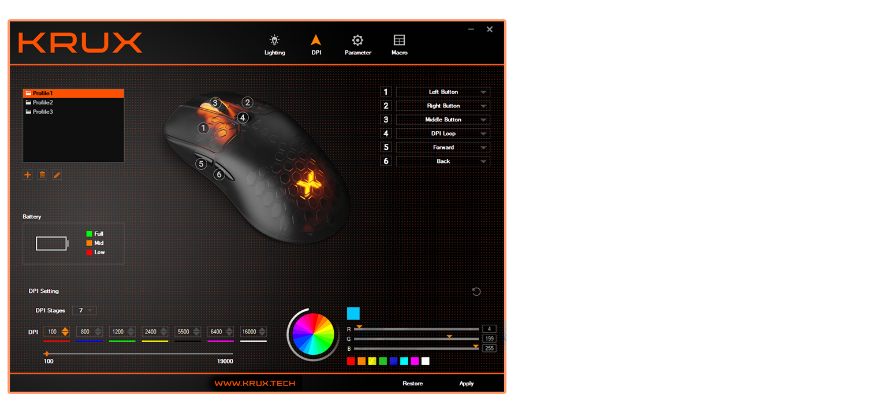Viewport: 887px width, 416px height.
Task: Click the battery level indicator
Action: point(52,244)
